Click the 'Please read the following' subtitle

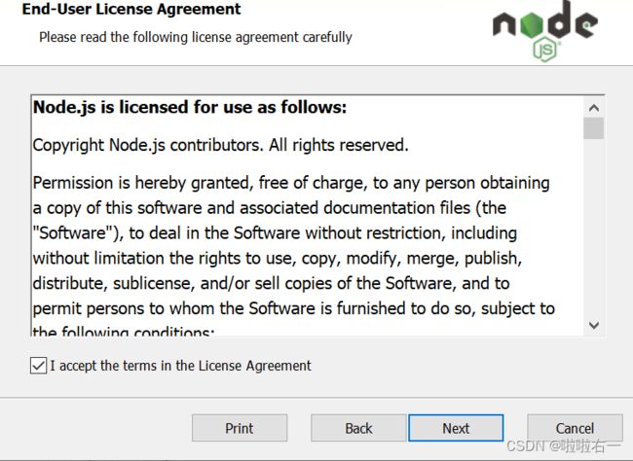pos(196,37)
